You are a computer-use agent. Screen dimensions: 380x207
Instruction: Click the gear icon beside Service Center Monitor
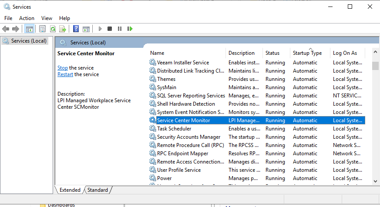tap(152, 120)
